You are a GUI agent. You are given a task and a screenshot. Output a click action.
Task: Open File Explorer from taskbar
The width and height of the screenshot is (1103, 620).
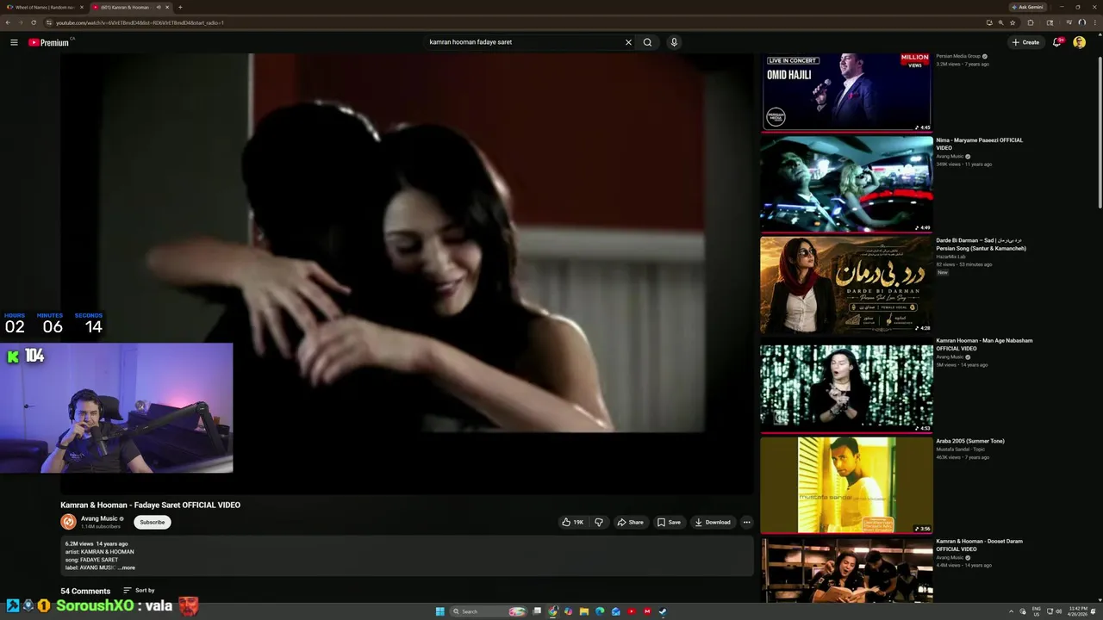[x=584, y=611]
